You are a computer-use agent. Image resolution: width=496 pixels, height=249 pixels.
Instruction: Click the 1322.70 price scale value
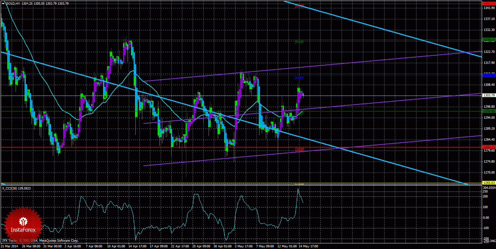pyautogui.click(x=488, y=52)
